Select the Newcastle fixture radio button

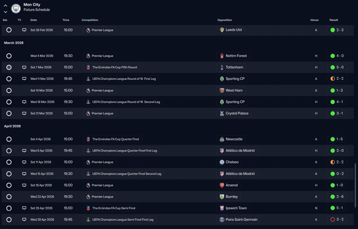pos(9,139)
